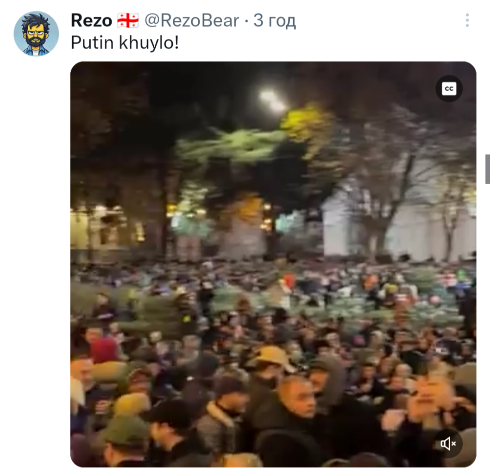Click the page scrollbar thumb on right
The width and height of the screenshot is (490, 474).
(488, 169)
